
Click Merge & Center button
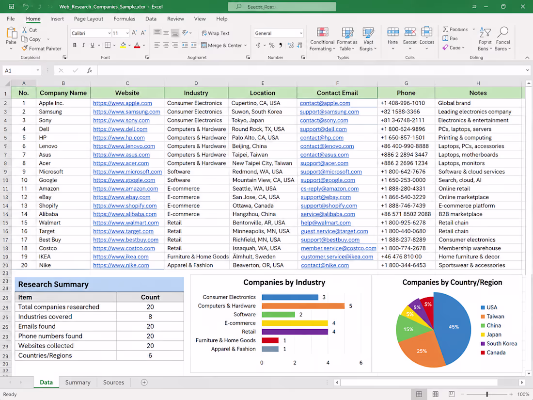[221, 45]
